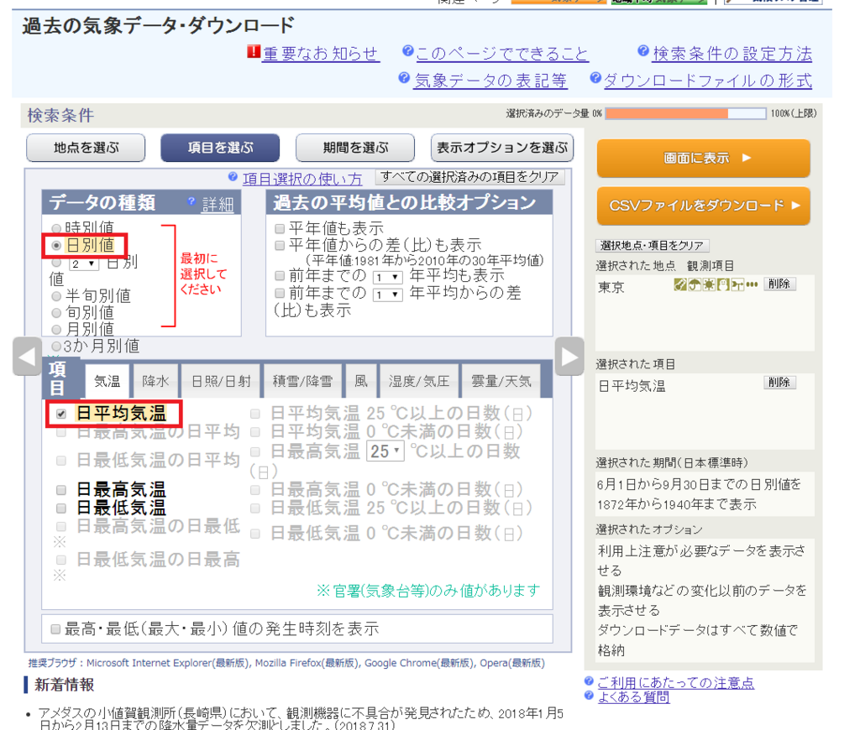Viewport: 860px width, 730px height.
Task: Check 最高・最低値の発生時刻を表示 checkbox
Action: tap(55, 629)
